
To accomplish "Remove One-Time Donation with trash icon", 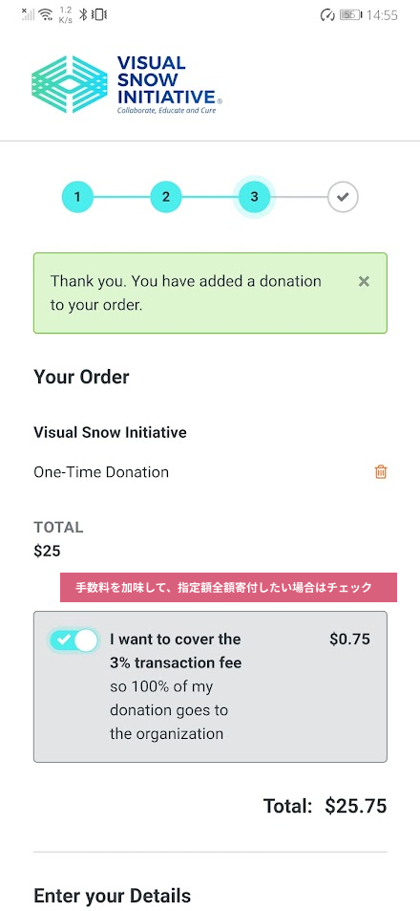I will pos(381,472).
